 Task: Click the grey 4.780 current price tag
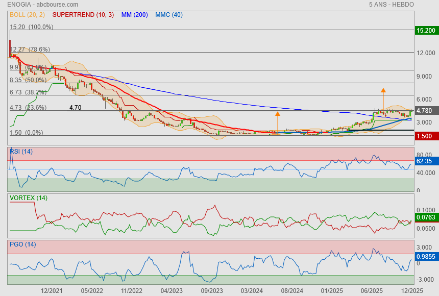[x=425, y=111]
